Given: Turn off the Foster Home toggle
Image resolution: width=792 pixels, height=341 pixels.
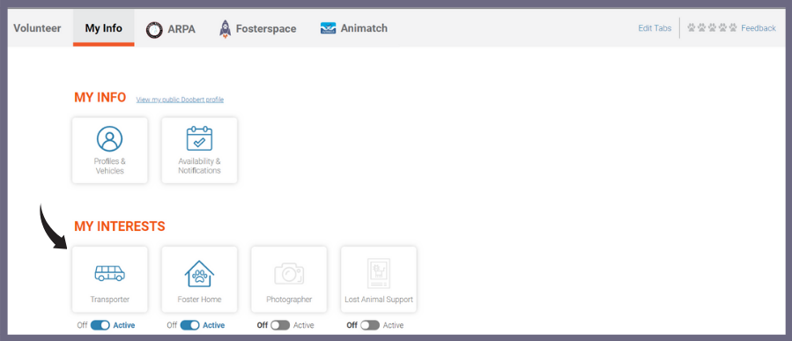Looking at the screenshot, I should (x=189, y=325).
